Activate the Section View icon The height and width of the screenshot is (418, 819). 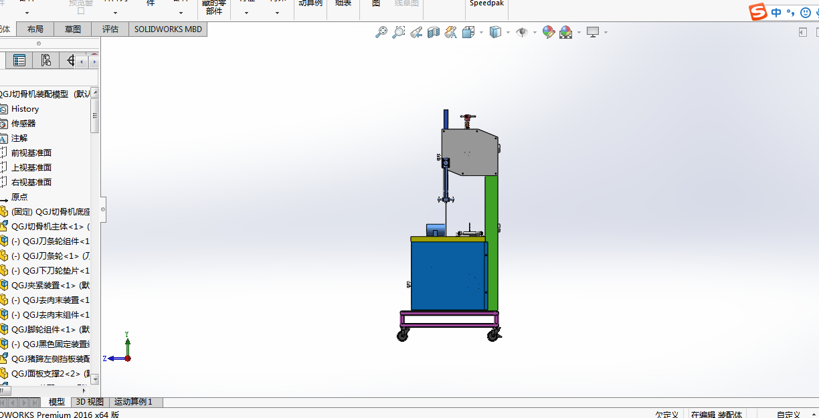point(434,31)
